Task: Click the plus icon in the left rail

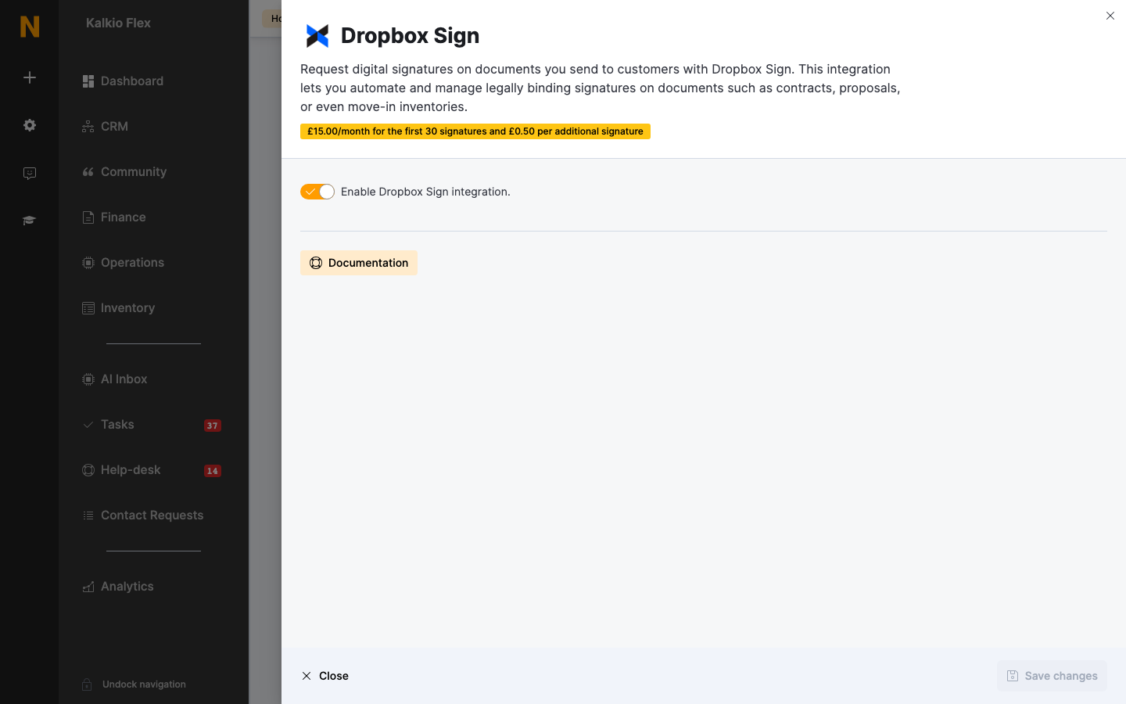Action: pos(30,77)
